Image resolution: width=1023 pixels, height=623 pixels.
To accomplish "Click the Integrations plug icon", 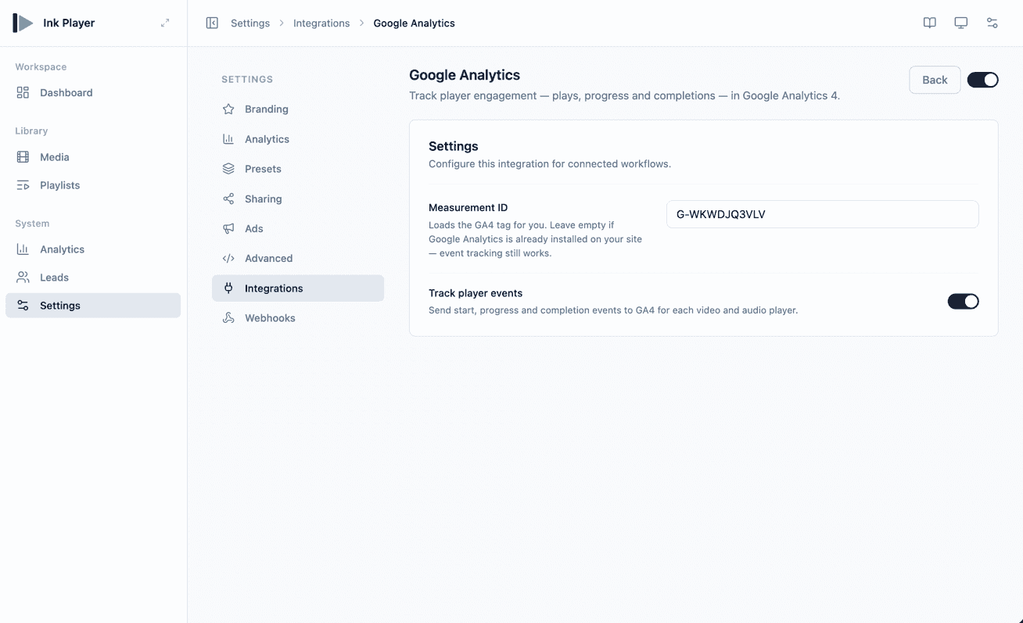I will coord(228,288).
